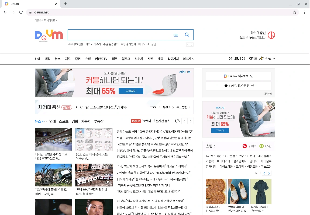Viewport: 310px width, 215px height.
Task: Click 다음을 시작페이지로 link
Action: pos(45,20)
